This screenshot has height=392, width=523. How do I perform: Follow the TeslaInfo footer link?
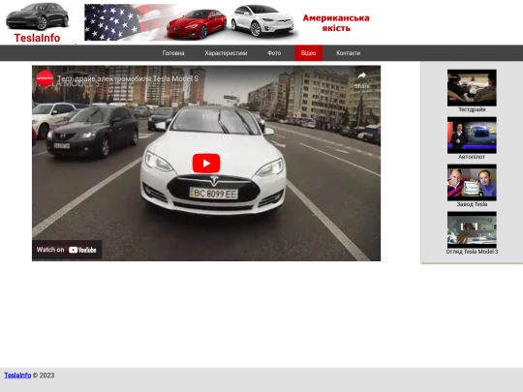[x=17, y=376]
